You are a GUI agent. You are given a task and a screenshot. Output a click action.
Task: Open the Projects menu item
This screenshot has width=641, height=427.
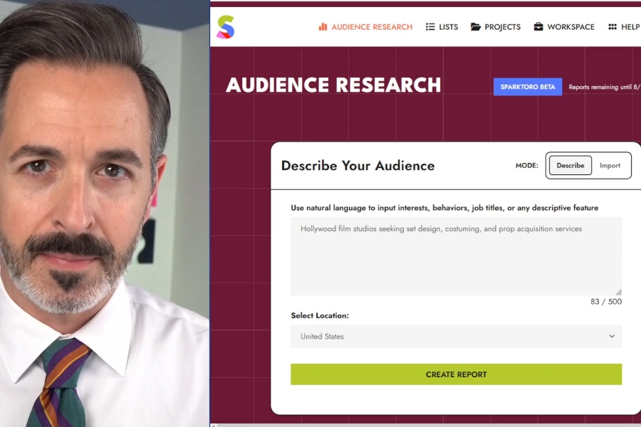pos(496,27)
